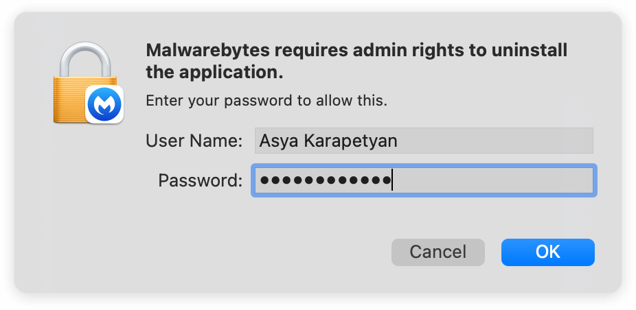Focus the Password input field

coord(423,180)
